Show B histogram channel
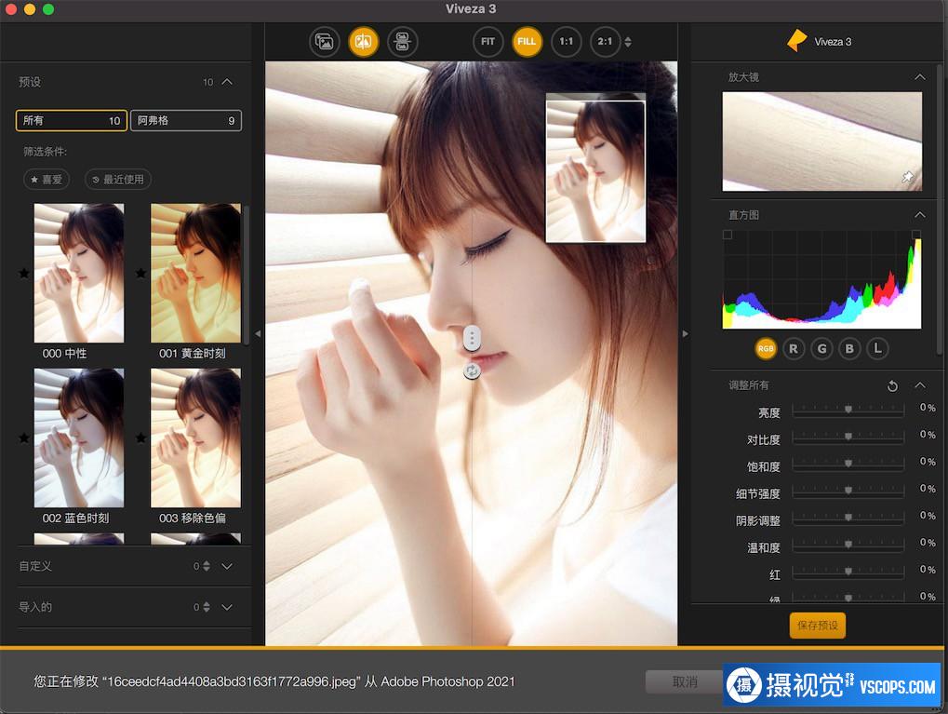This screenshot has height=714, width=948. point(849,348)
